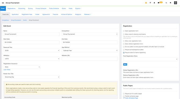The height and width of the screenshot is (99, 180).
Task: Toggle Allow club registration form
Action: point(124,41)
